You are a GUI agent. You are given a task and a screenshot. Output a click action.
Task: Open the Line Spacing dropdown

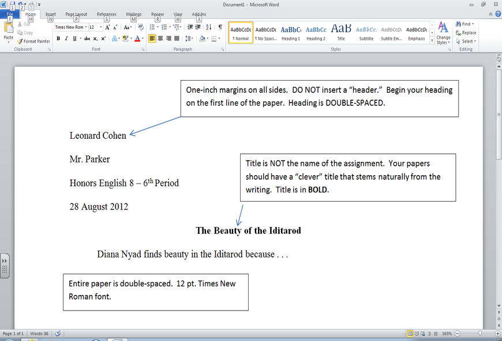pos(189,38)
